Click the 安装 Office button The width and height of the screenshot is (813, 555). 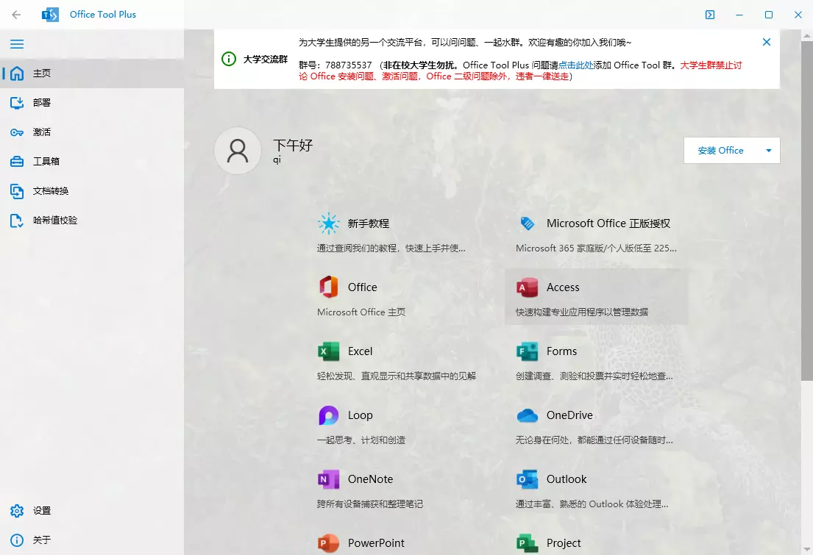click(x=720, y=151)
